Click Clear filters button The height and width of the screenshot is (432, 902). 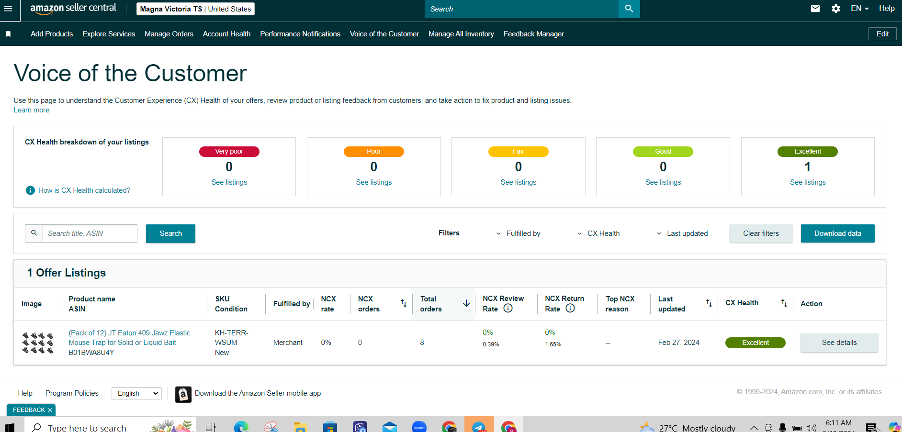point(761,233)
